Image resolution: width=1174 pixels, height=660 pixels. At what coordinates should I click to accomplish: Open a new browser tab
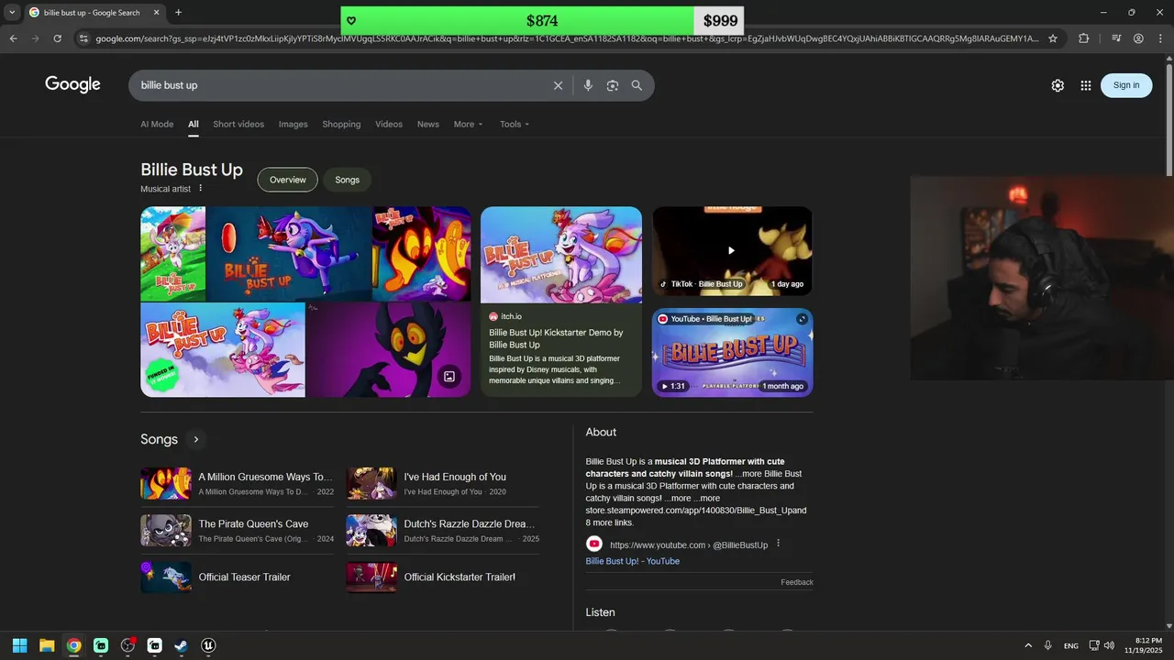pyautogui.click(x=178, y=13)
